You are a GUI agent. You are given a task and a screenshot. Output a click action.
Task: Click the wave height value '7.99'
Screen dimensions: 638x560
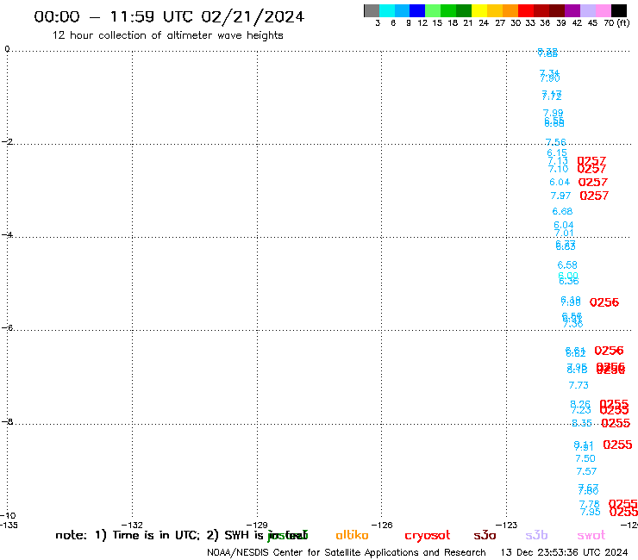[554, 113]
